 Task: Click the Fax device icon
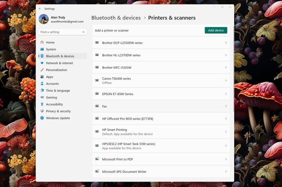tap(97, 106)
